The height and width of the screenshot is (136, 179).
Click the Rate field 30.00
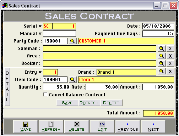pyautogui.click(x=102, y=87)
